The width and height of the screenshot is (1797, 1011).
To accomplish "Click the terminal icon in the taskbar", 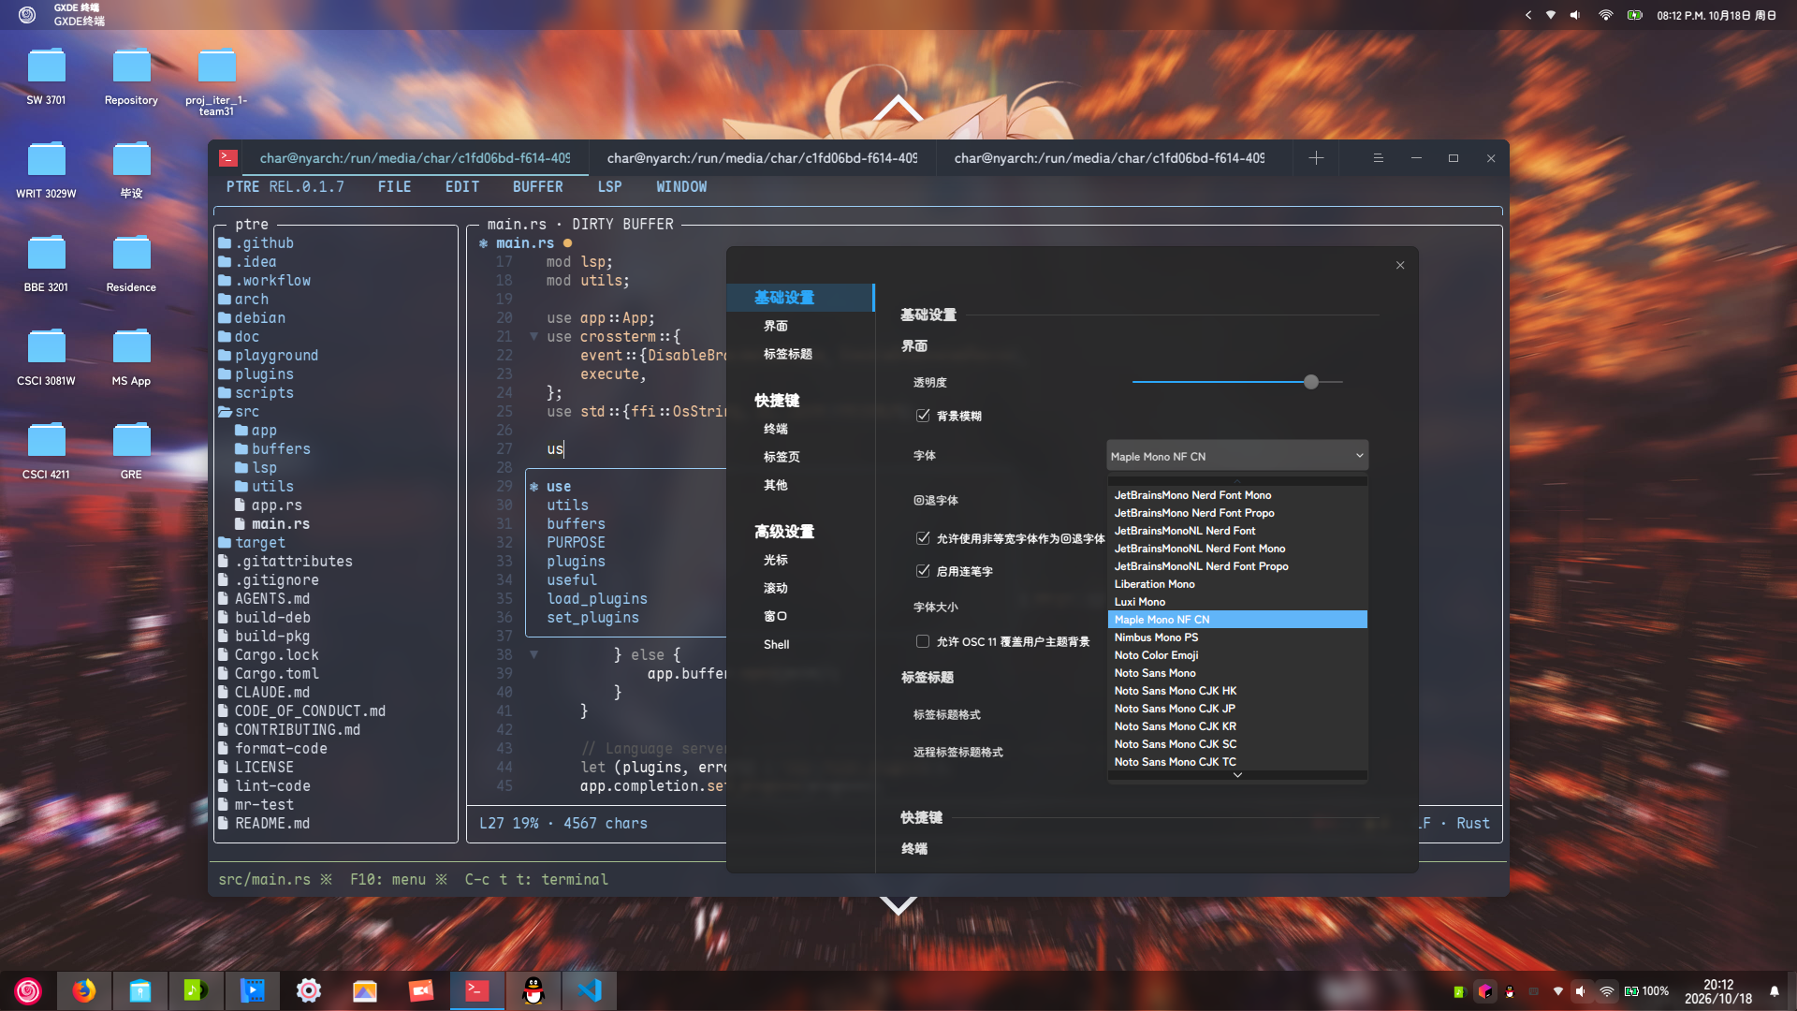I will (x=477, y=990).
